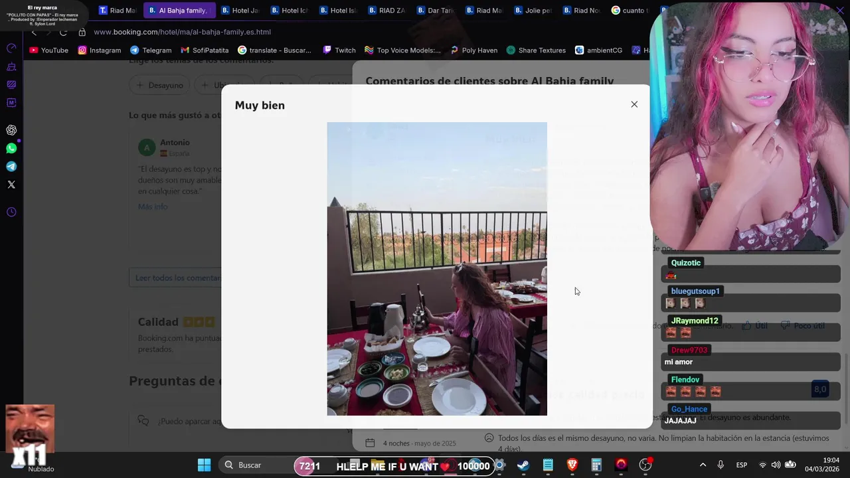Open ambientCG bookmark
This screenshot has height=478, width=850.
(x=598, y=50)
